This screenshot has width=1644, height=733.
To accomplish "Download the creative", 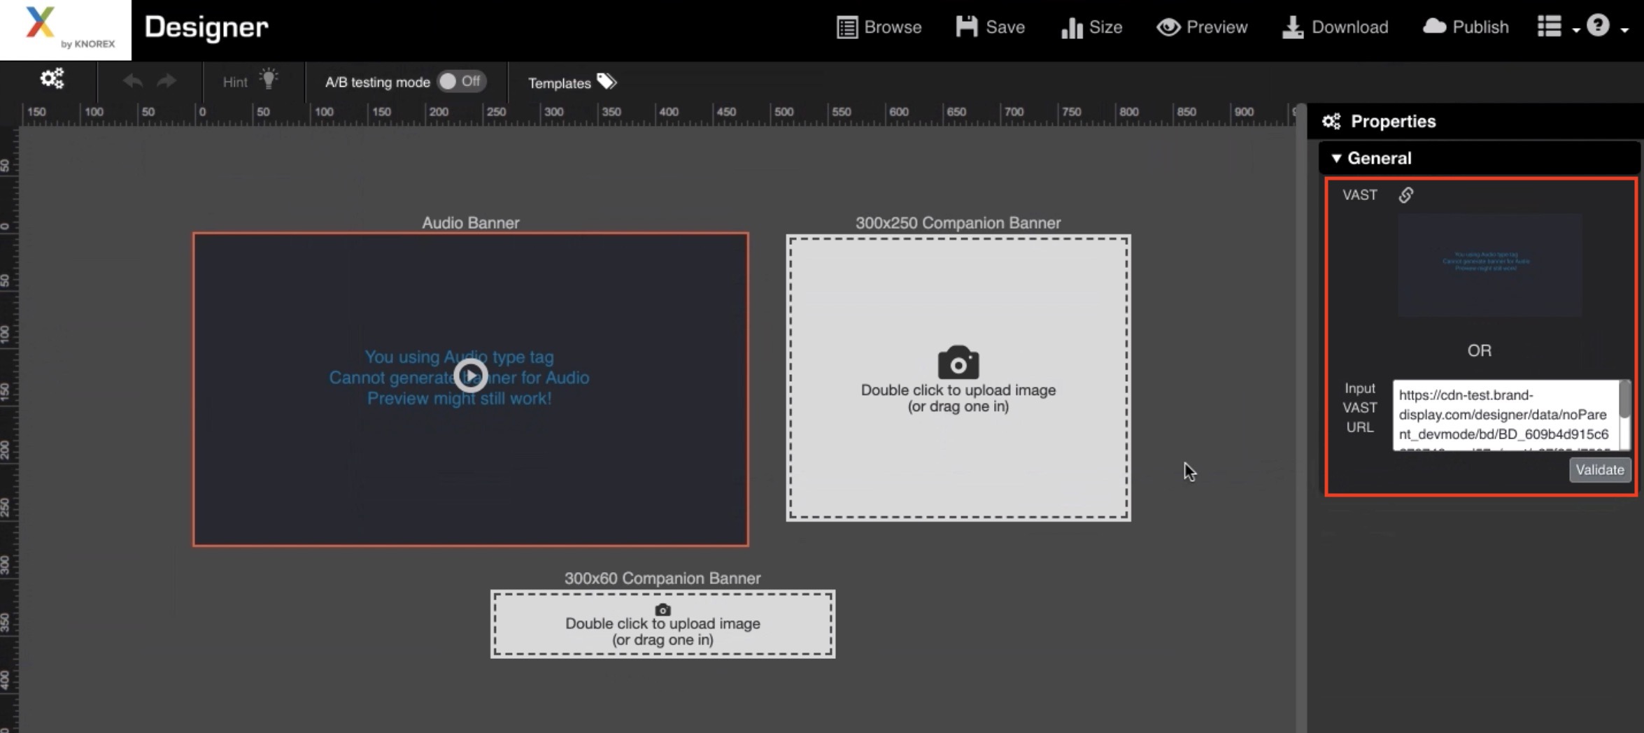I will point(1335,27).
